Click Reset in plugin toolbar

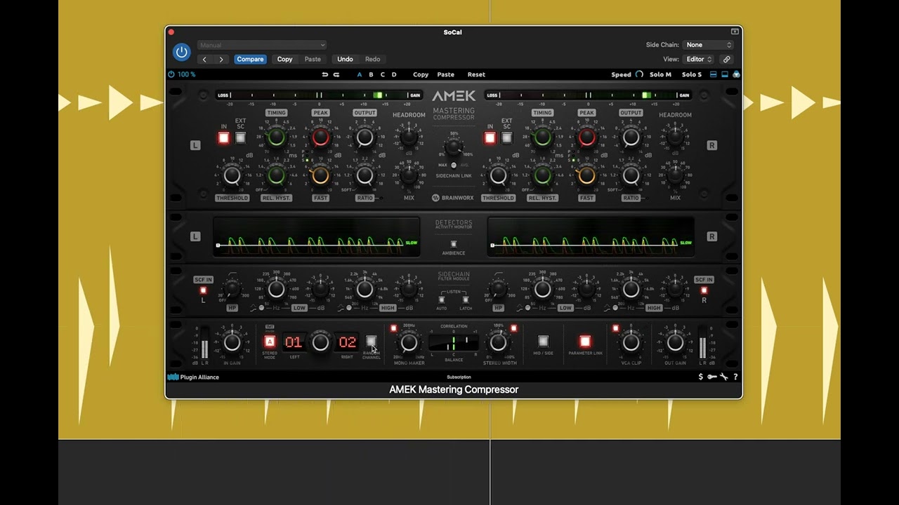pyautogui.click(x=476, y=74)
